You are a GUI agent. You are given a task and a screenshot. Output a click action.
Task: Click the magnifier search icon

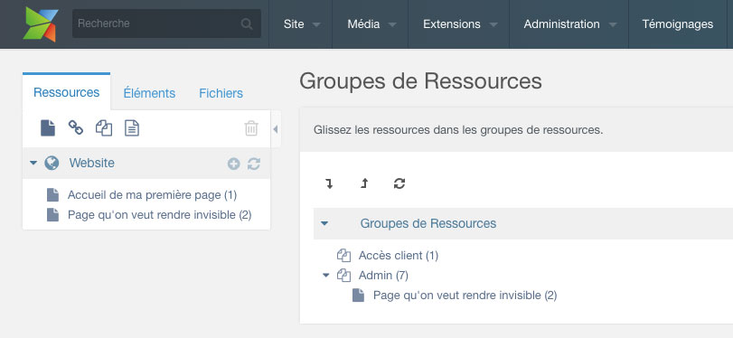coord(247,23)
